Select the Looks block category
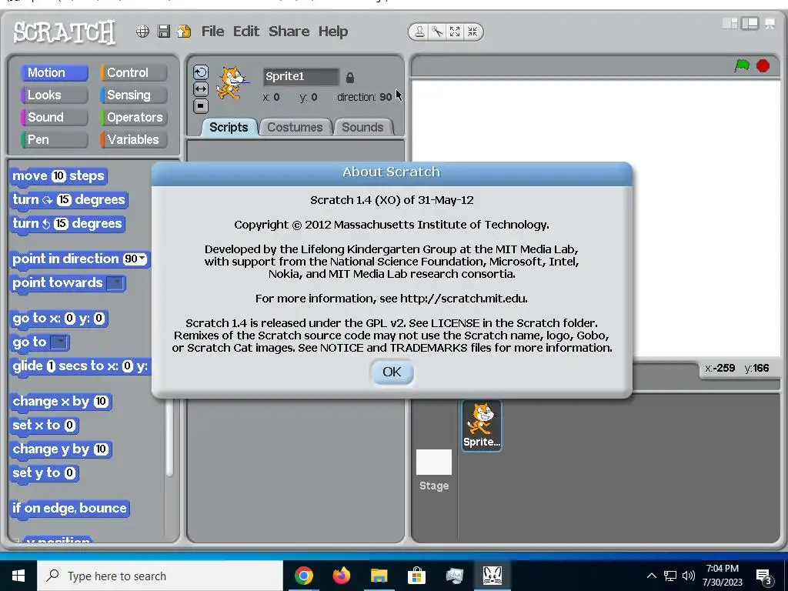 55,95
